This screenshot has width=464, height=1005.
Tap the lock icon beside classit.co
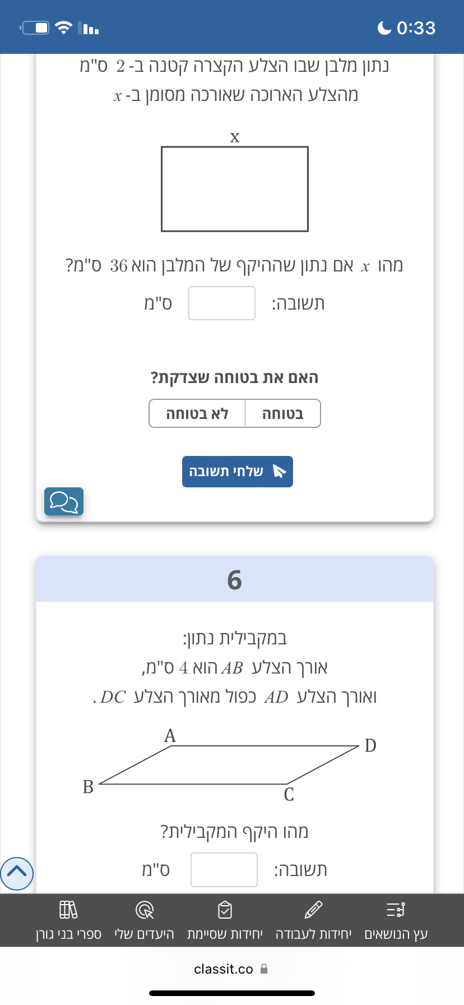click(x=265, y=969)
